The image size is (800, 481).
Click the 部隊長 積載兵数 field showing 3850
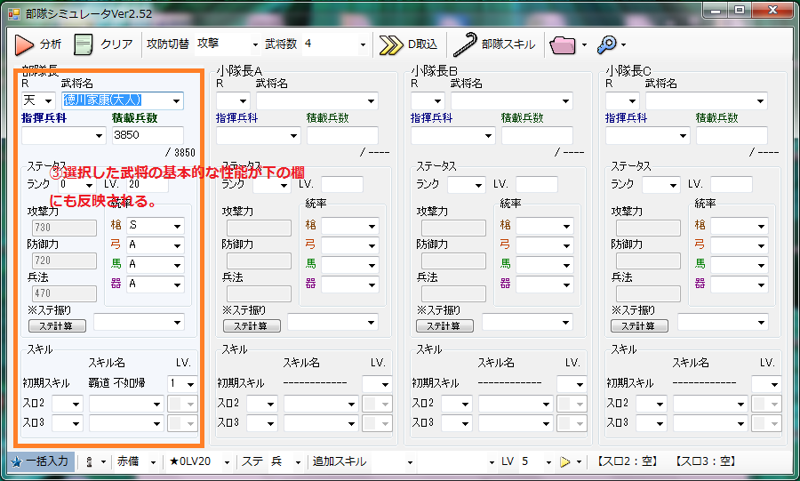148,135
